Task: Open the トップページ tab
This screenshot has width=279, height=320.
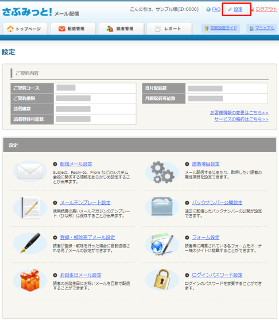Action: [25, 29]
